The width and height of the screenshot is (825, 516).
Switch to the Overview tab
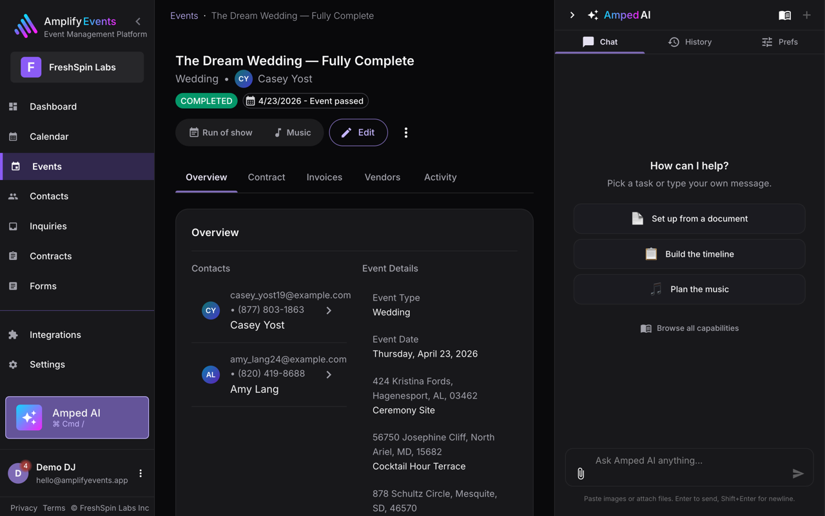tap(206, 177)
